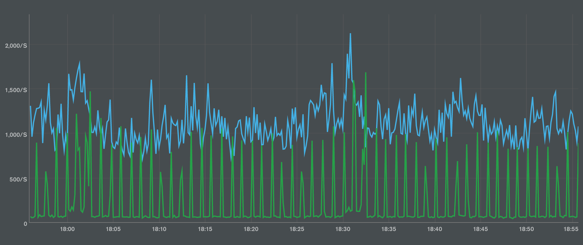583x245 pixels.
Task: Click the 1,500/S y-axis label
Action: tap(16, 90)
